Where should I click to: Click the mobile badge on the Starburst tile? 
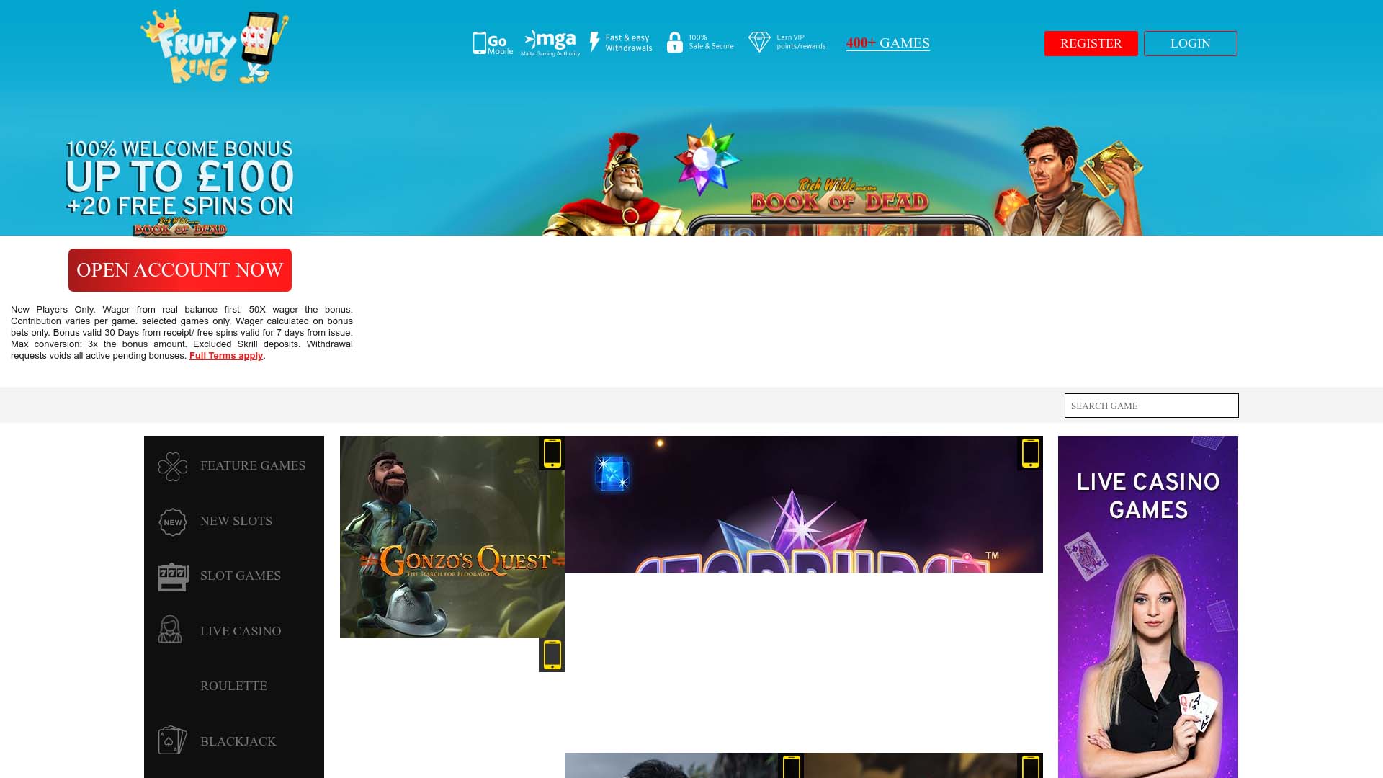click(1030, 454)
